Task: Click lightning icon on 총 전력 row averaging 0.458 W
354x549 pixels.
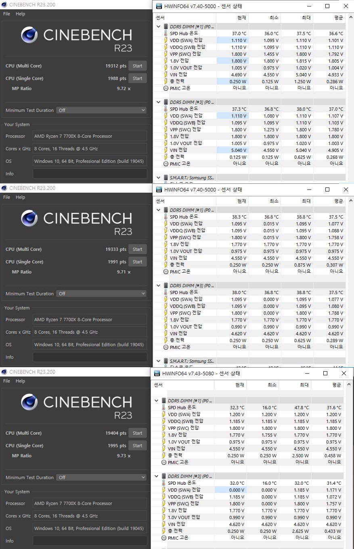Action: click(x=163, y=456)
